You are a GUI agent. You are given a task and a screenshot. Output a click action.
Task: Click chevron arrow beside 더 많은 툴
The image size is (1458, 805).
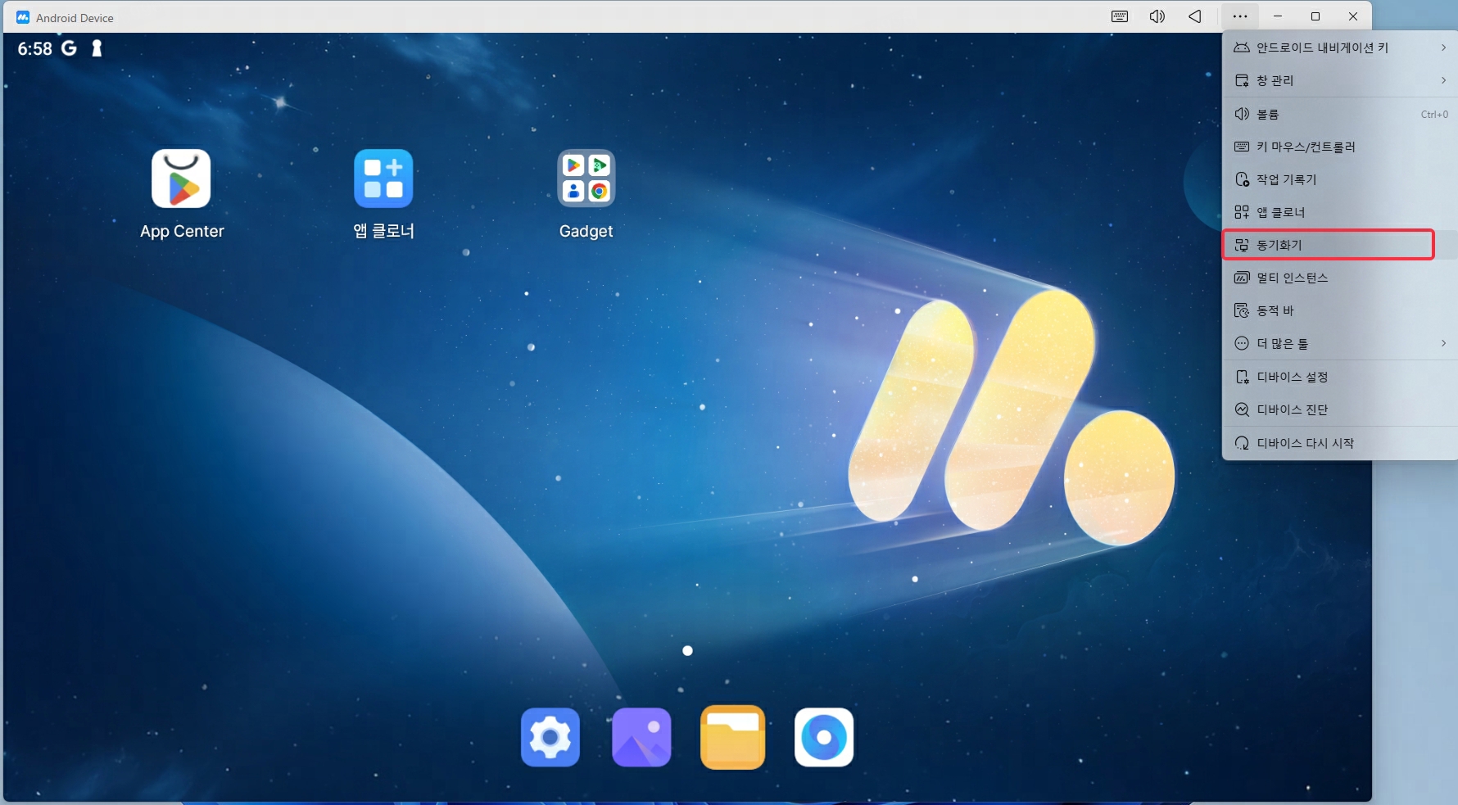coord(1443,343)
